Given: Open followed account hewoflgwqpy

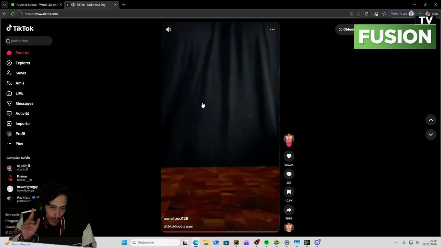Looking at the screenshot, I should (x=23, y=189).
